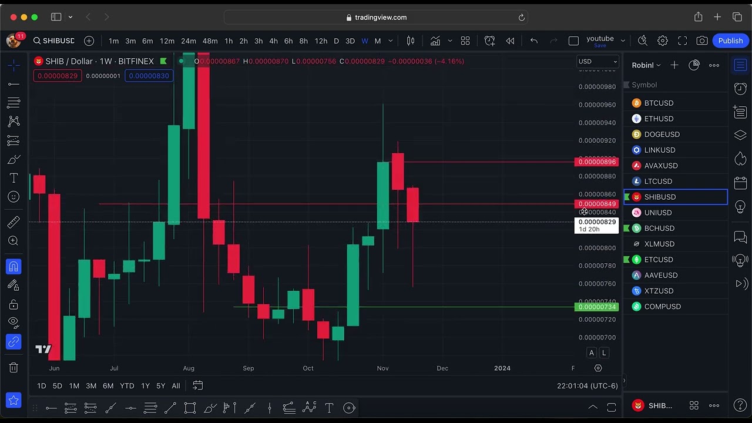
Task: Search symbol SHIBUSD in top bar
Action: pos(53,41)
